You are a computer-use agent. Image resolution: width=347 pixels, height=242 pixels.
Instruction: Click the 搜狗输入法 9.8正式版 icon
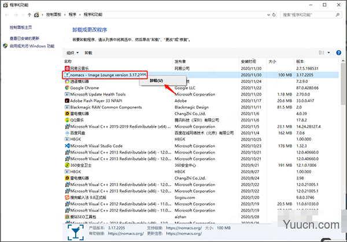click(x=67, y=197)
